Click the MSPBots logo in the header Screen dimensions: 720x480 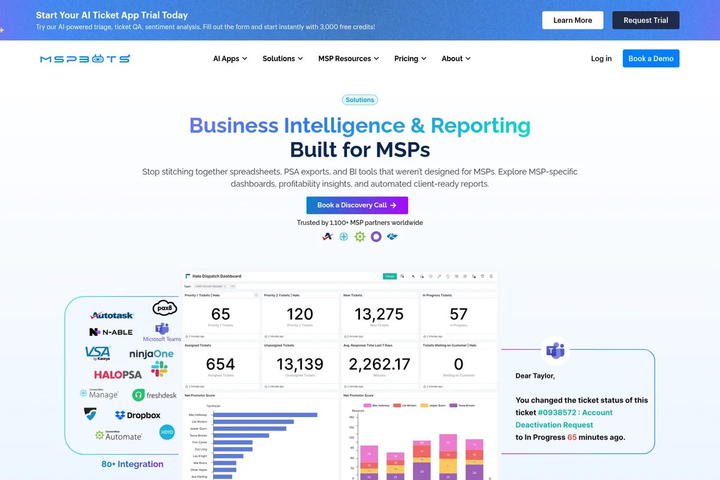pyautogui.click(x=85, y=58)
